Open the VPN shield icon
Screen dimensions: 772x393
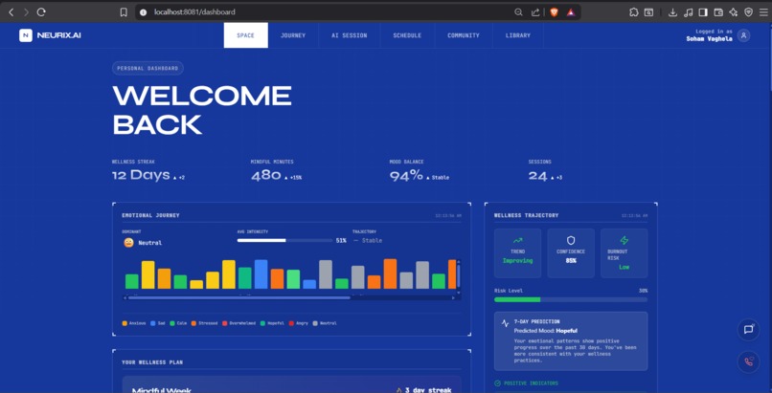[x=748, y=12]
